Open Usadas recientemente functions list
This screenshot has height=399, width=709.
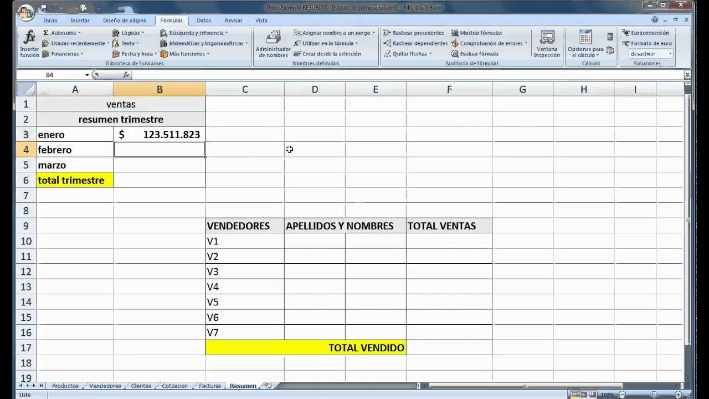tap(75, 43)
